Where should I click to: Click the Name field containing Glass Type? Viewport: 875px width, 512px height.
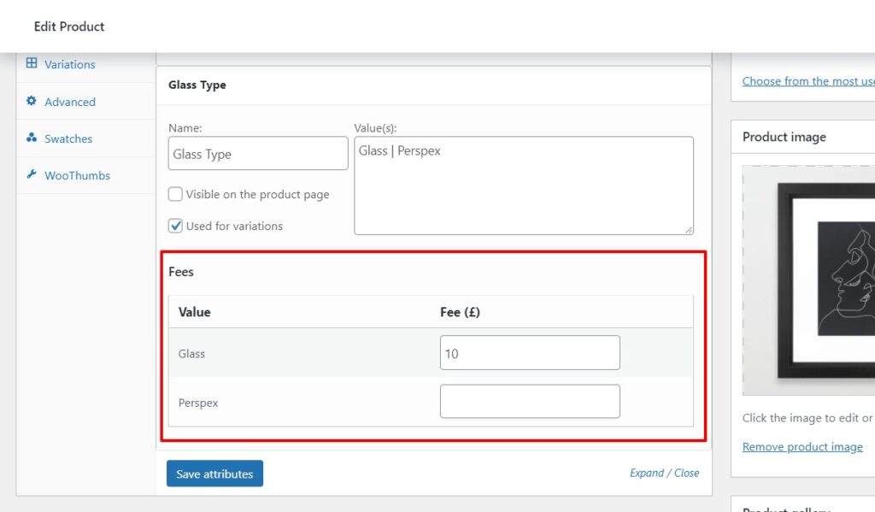tap(257, 153)
